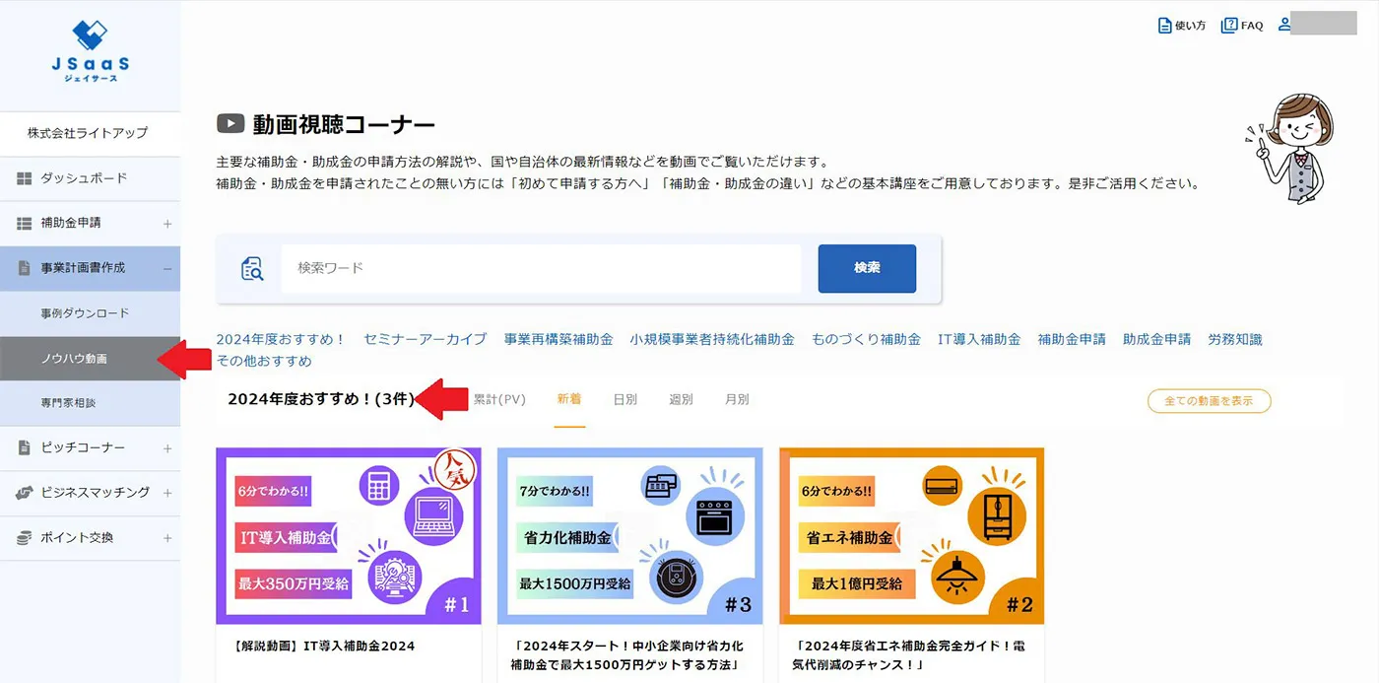
Task: Click the ビジネスマッチング handshake icon
Action: 25,493
